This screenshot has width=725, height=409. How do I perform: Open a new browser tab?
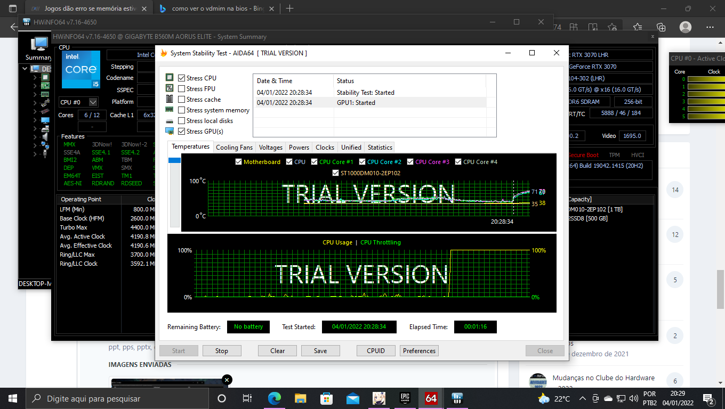pyautogui.click(x=290, y=9)
